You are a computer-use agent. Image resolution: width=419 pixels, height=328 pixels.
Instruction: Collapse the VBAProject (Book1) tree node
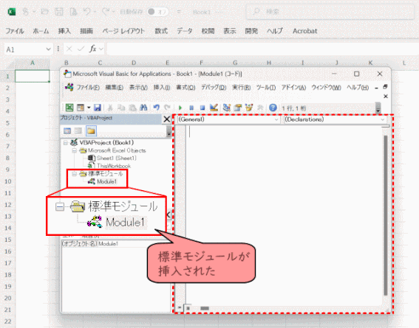66,143
